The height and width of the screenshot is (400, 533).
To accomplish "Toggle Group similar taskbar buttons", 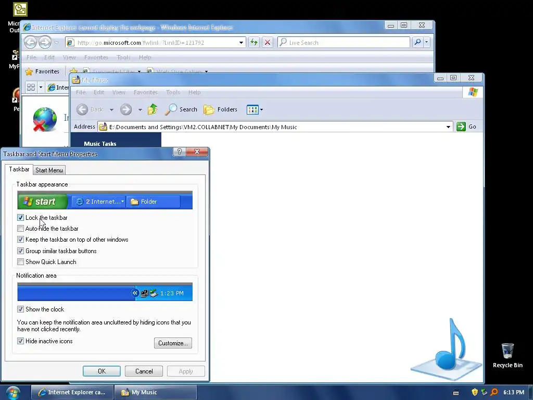I will click(20, 251).
